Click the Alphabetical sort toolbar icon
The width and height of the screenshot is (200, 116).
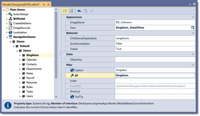pos(71,11)
